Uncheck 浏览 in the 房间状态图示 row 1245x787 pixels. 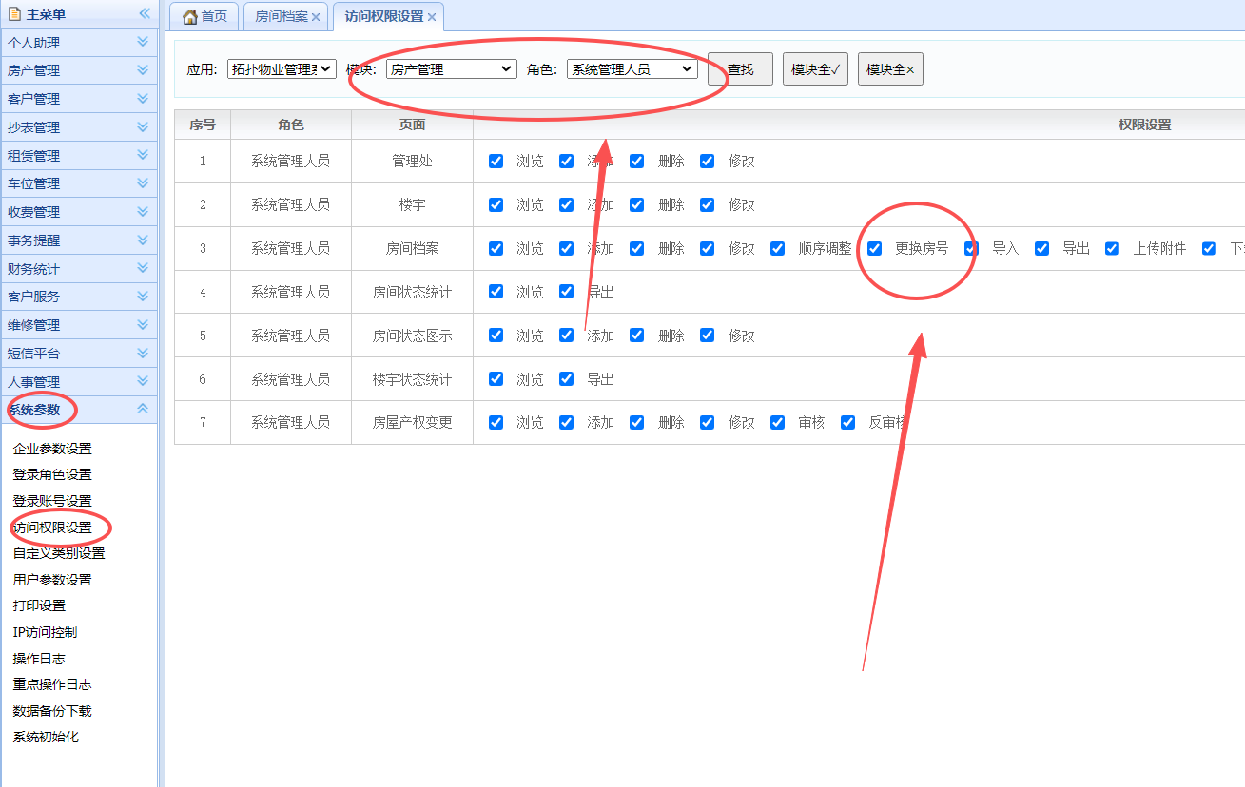pos(496,336)
